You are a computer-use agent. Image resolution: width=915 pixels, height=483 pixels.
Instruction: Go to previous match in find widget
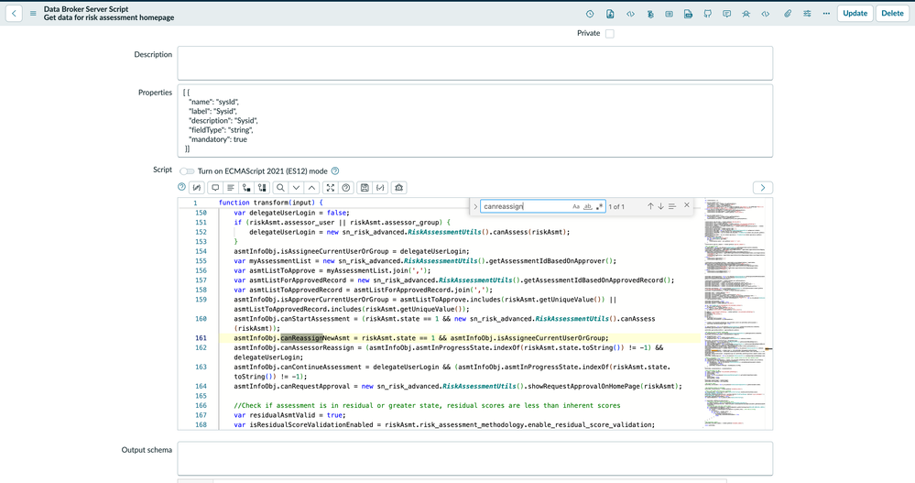pos(650,206)
